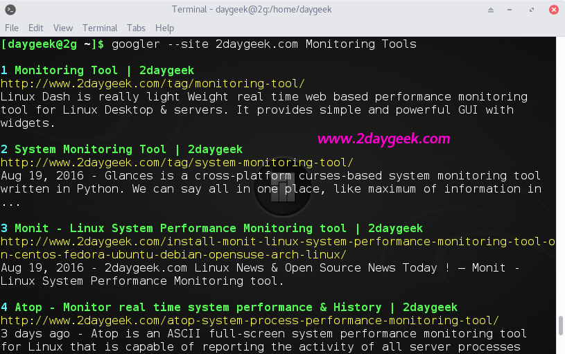565x354 pixels.
Task: Click the atop-system-process URL
Action: tap(250, 321)
